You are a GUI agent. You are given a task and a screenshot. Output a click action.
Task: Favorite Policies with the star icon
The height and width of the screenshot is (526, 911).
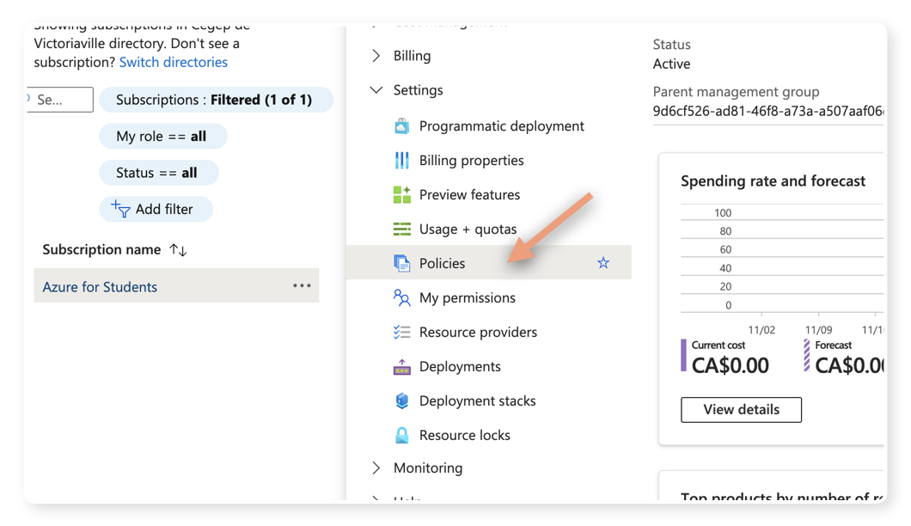coord(603,264)
